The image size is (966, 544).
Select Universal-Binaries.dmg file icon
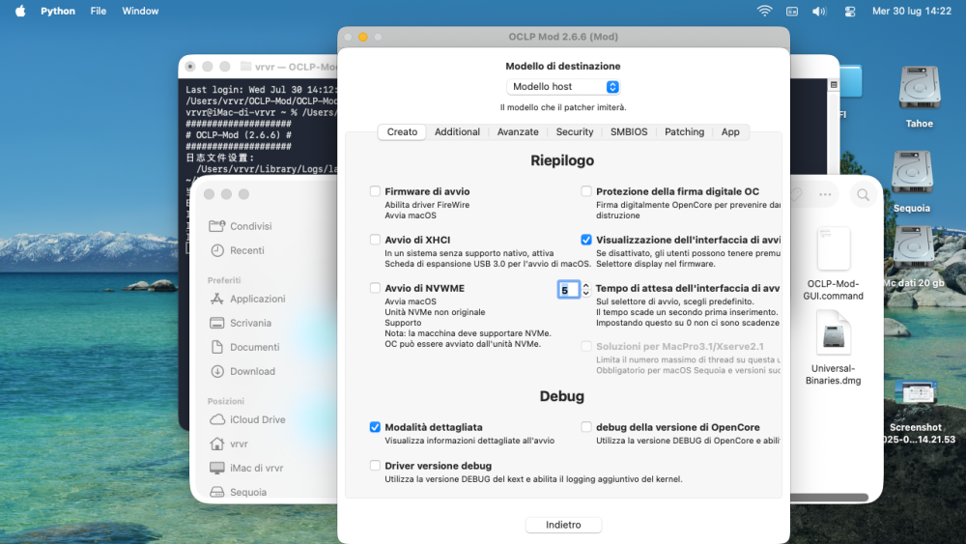(x=833, y=333)
